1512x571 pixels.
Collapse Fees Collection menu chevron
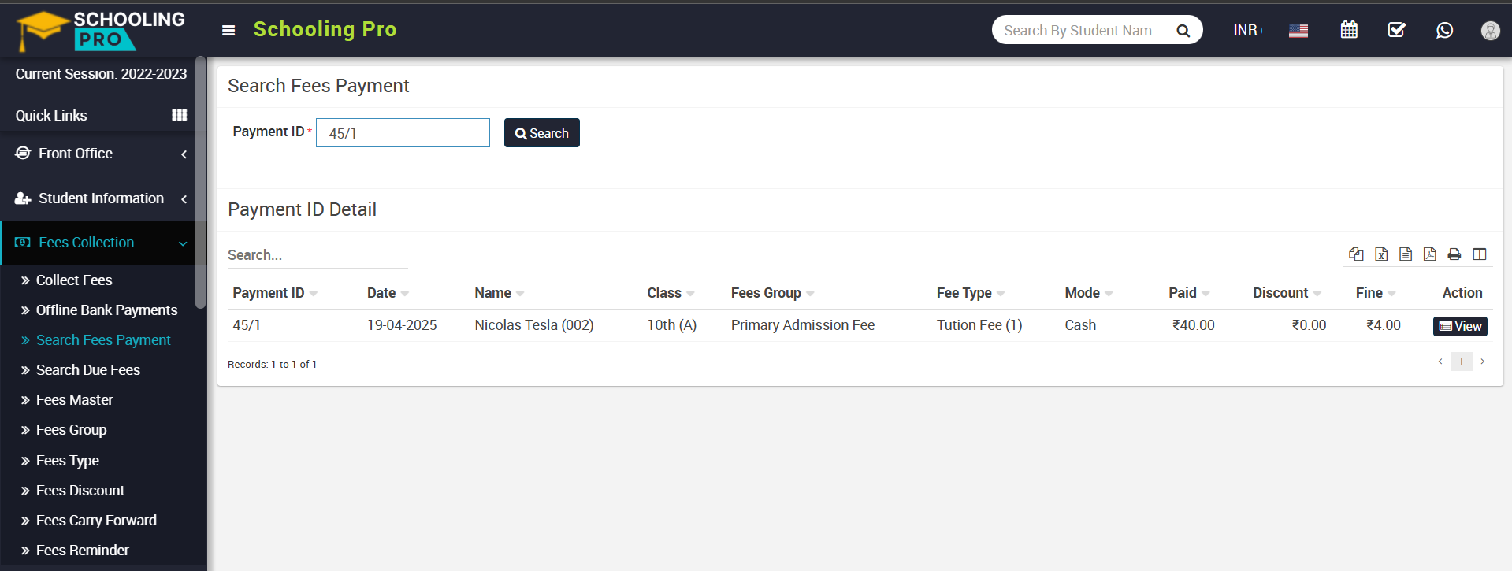[183, 243]
